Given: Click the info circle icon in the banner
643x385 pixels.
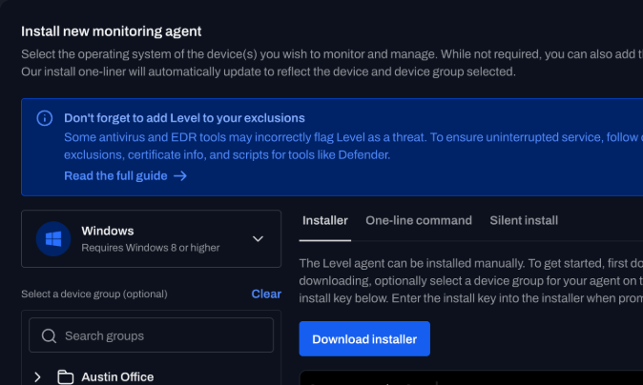Looking at the screenshot, I should click(44, 118).
